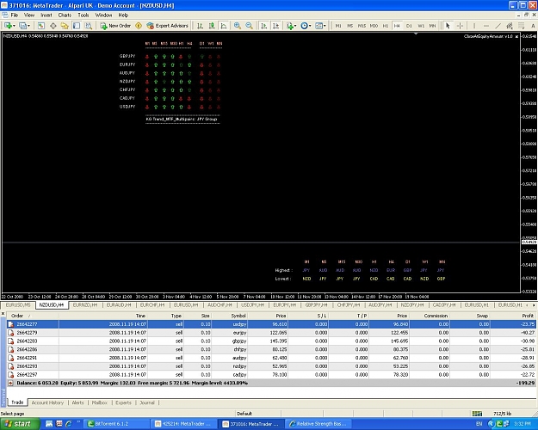Image resolution: width=538 pixels, height=430 pixels.
Task: Open the Window menu
Action: pos(103,15)
